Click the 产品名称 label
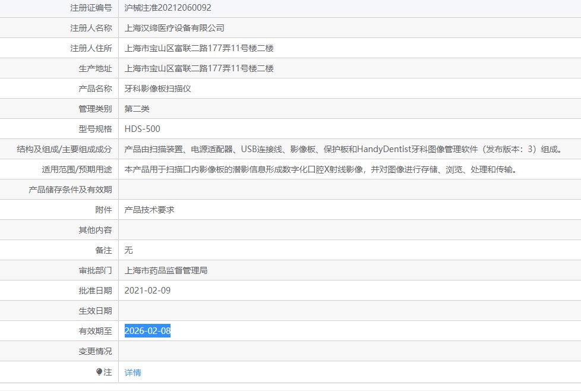 (x=95, y=89)
